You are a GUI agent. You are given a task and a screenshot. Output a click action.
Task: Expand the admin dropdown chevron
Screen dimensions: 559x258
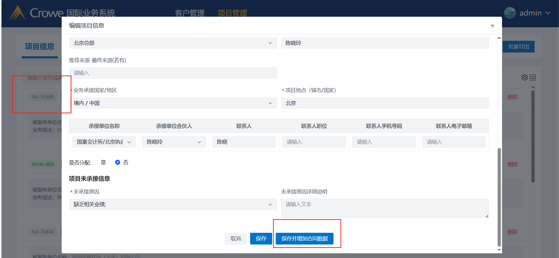[548, 13]
